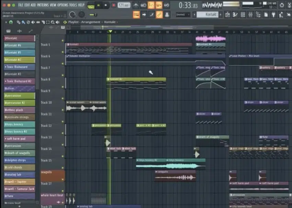Pause playback with the pause button
Image resolution: width=292 pixels, height=208 pixels.
[x=98, y=5]
